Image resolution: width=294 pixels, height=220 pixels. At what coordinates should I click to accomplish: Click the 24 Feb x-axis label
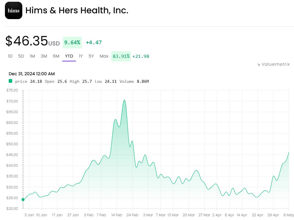[x=132, y=215]
